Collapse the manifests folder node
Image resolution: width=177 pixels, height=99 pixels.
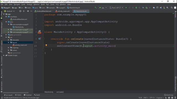[6, 17]
